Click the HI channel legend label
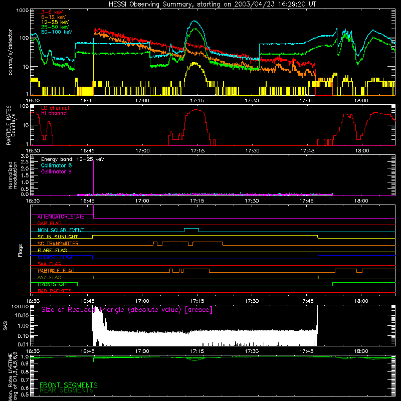The image size is (401, 401). [x=54, y=113]
